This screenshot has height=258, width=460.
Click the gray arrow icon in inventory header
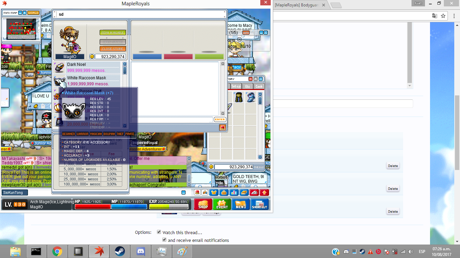click(256, 79)
